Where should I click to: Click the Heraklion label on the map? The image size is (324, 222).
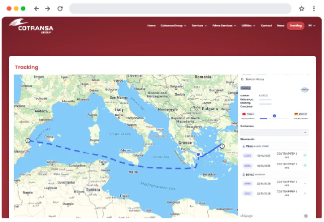click(x=209, y=174)
